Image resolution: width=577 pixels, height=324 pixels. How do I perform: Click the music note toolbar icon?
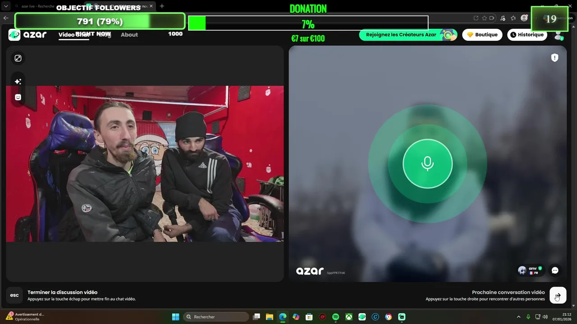tap(503, 18)
